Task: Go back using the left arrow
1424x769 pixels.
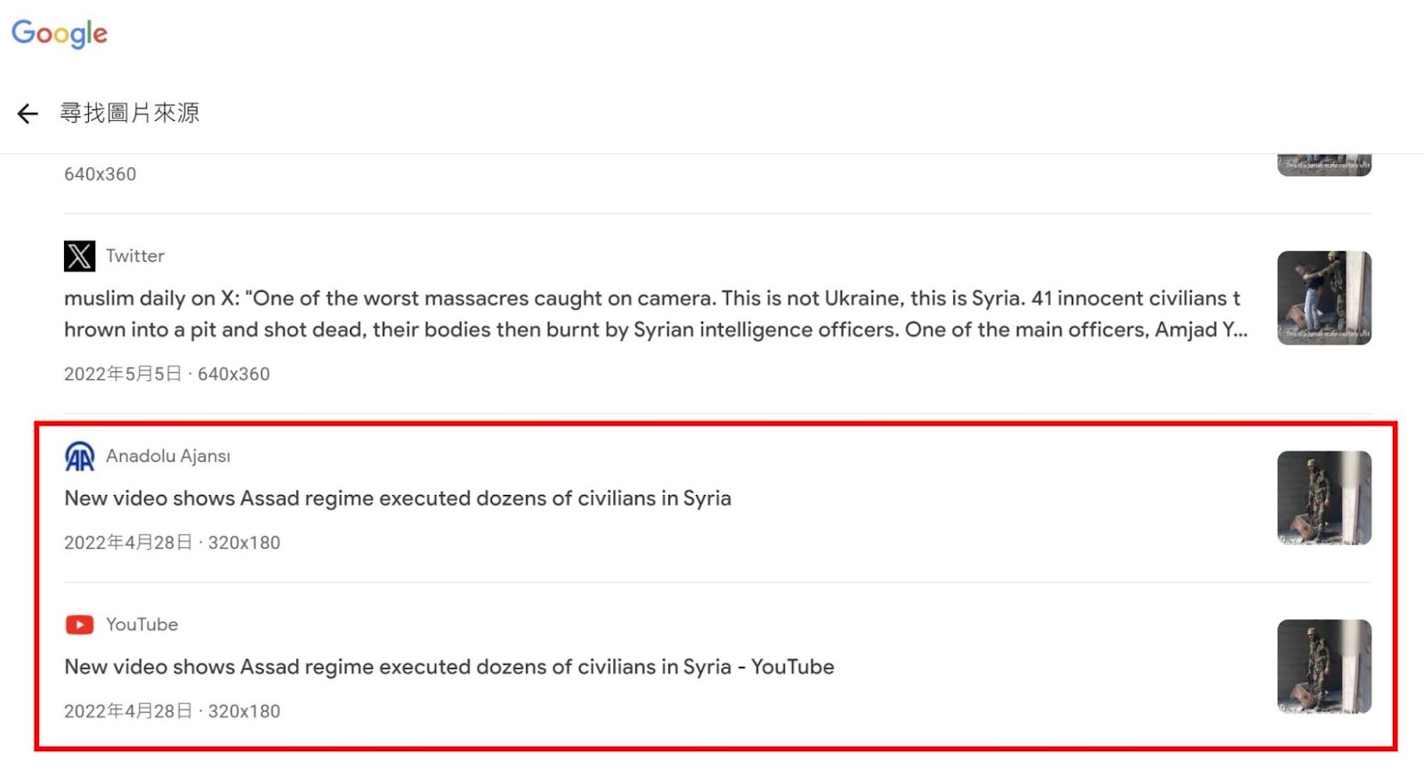Action: (x=28, y=113)
